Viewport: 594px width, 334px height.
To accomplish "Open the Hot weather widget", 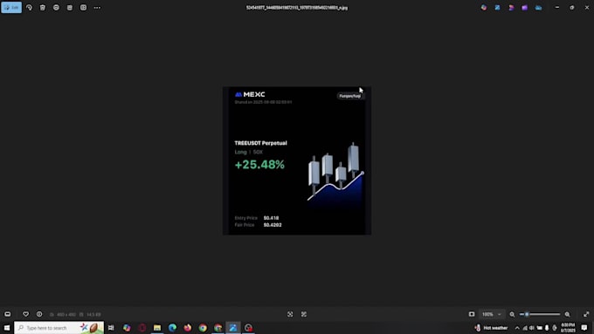I will tap(491, 328).
